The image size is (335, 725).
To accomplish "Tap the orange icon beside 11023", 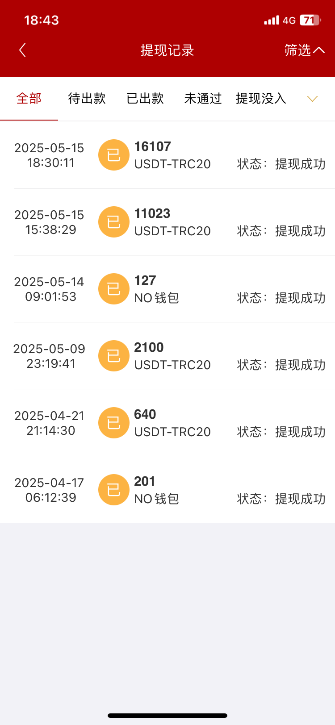I will click(x=114, y=222).
